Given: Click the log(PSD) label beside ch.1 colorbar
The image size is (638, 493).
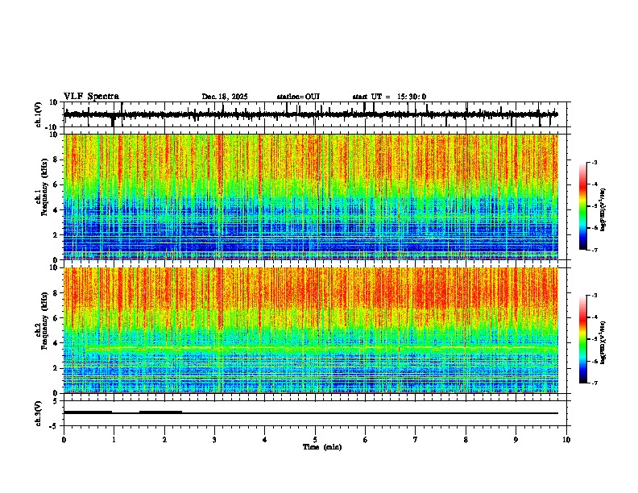Looking at the screenshot, I should click(x=603, y=210).
